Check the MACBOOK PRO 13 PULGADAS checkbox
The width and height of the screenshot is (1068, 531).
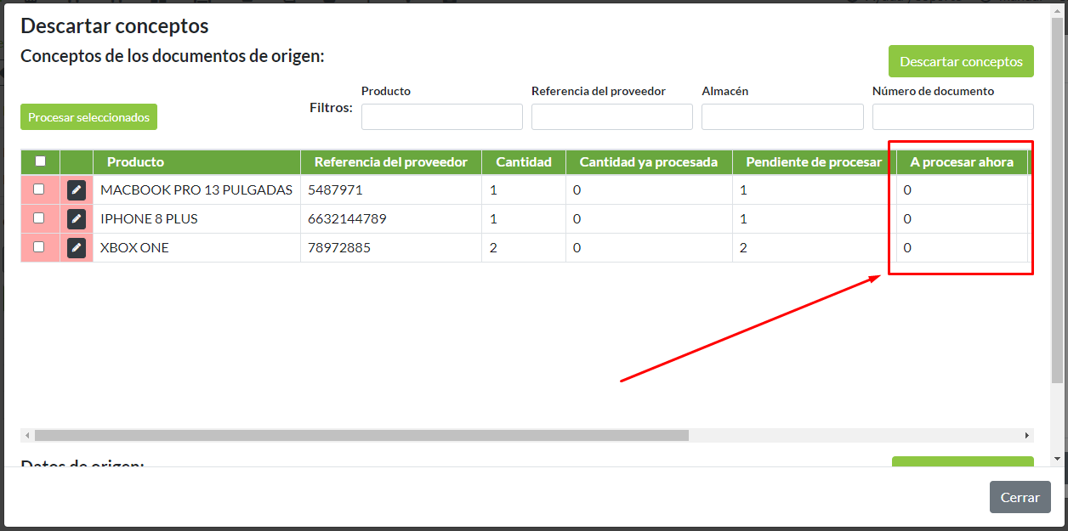(38, 189)
